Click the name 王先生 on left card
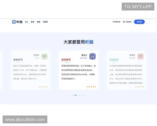This screenshot has height=126, width=157. [x=36, y=55]
